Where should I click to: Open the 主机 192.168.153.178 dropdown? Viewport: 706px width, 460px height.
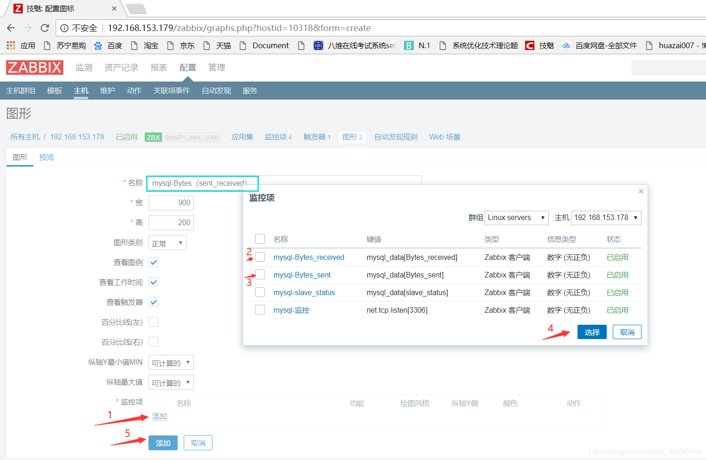(606, 218)
